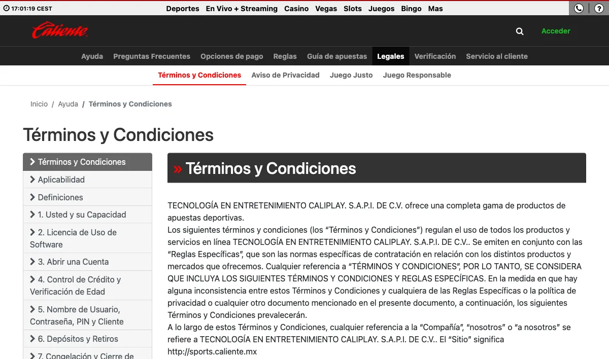Viewport: 609px width, 359px height.
Task: Open 3. Abrir una Cuenta item
Action: (87, 262)
